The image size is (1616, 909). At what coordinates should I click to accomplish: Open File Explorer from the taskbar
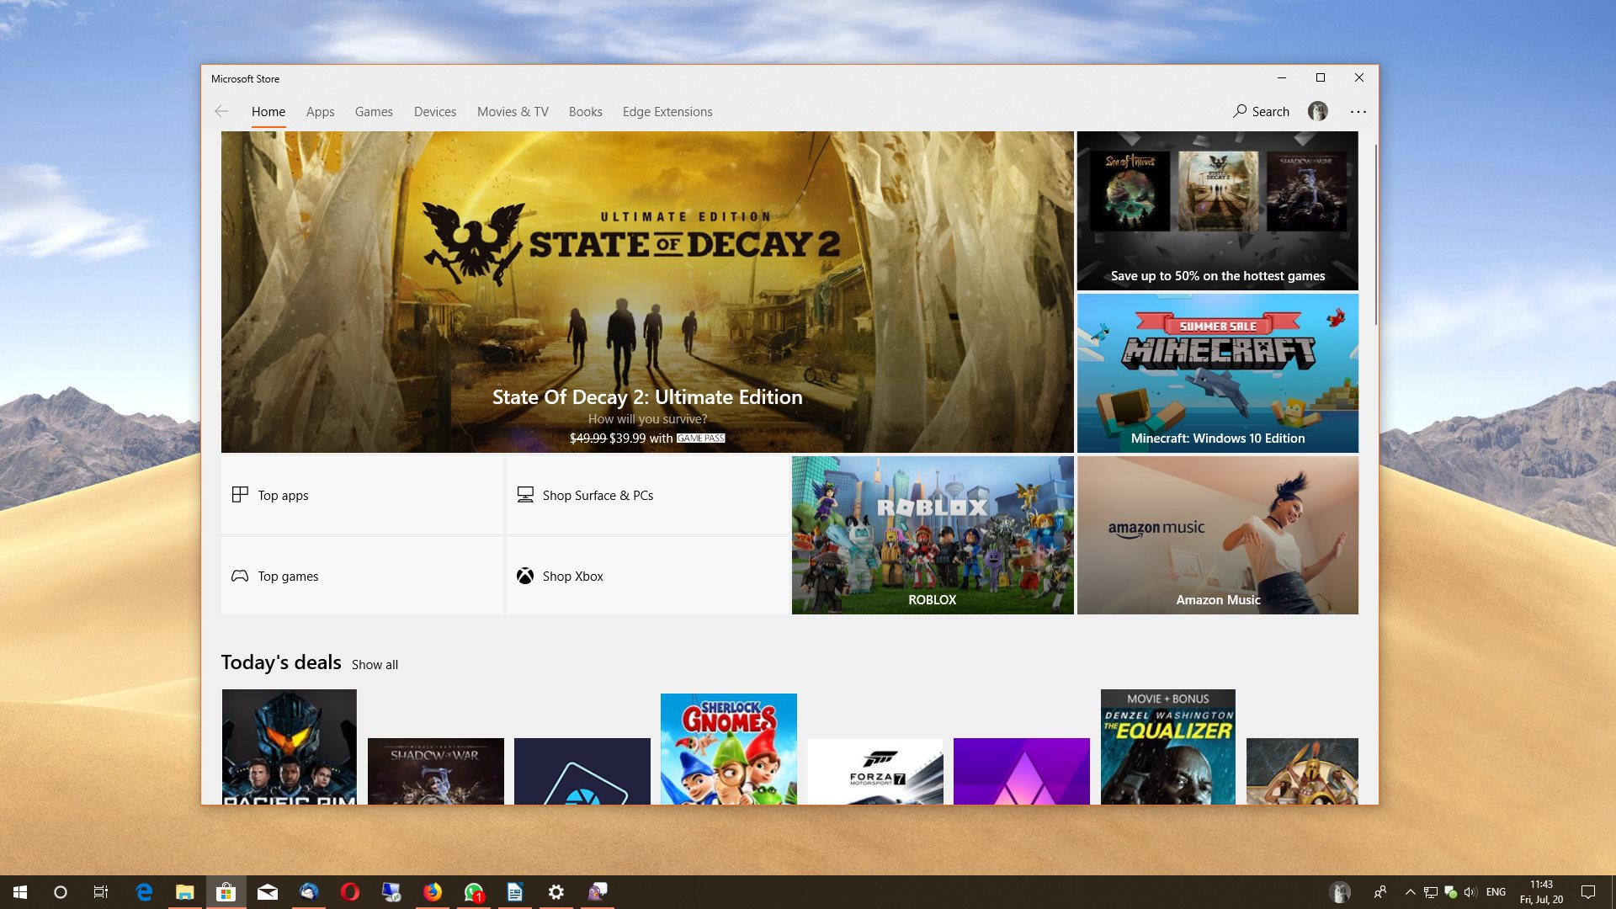(185, 892)
